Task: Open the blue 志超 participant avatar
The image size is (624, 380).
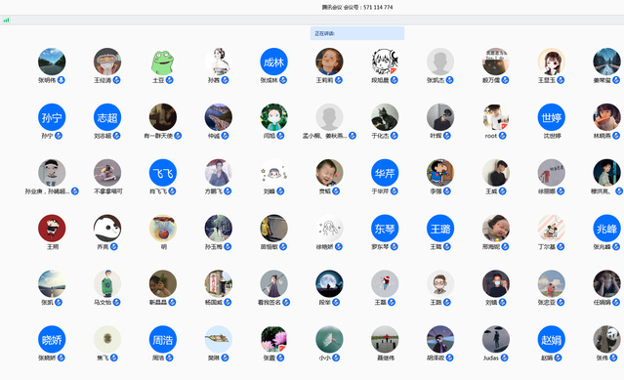Action: pos(107,117)
